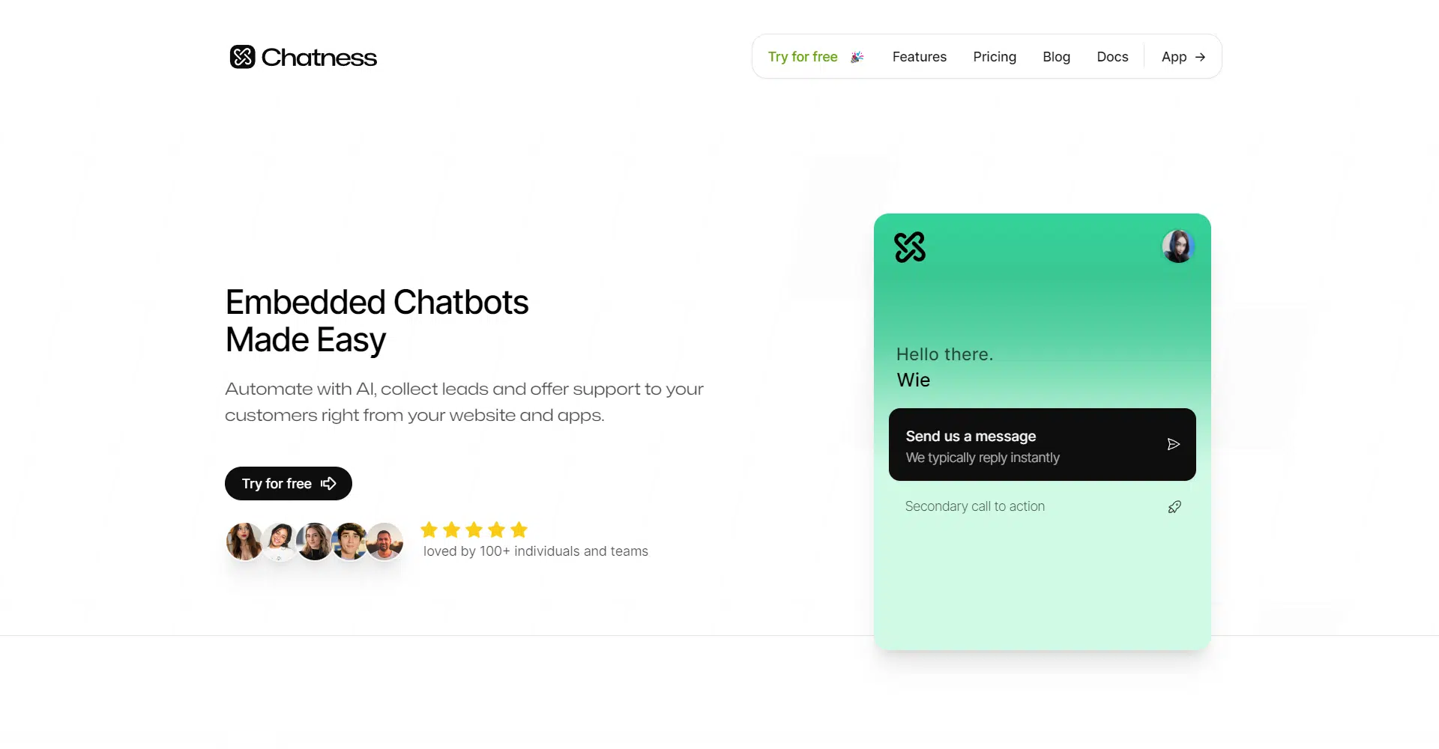Click the App arrow icon

pos(1200,57)
